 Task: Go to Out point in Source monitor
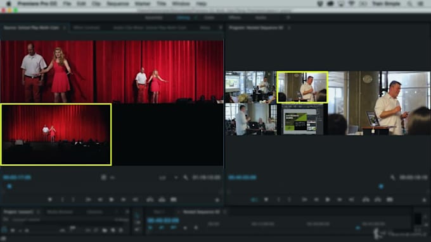click(x=135, y=200)
